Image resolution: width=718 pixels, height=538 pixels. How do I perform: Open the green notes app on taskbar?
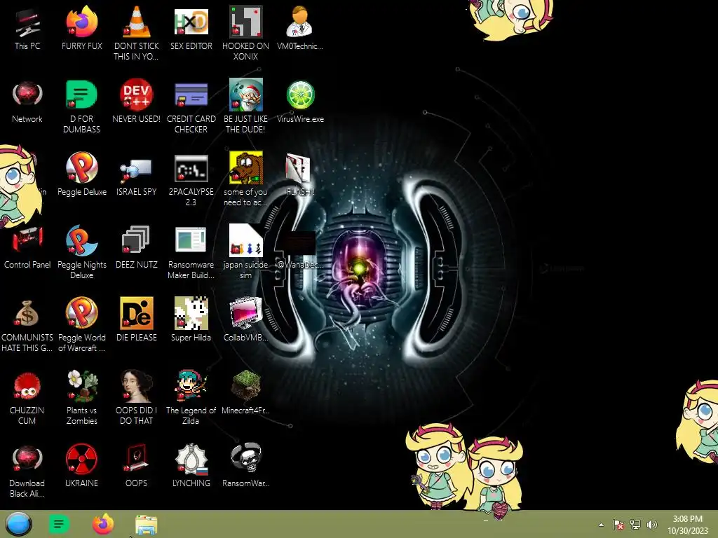[x=59, y=524]
